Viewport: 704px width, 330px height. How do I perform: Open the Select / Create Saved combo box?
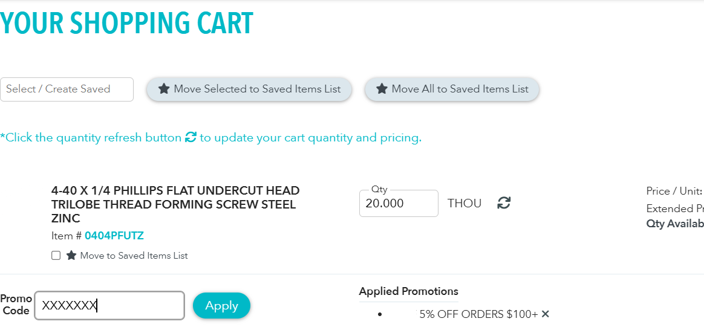click(x=67, y=89)
